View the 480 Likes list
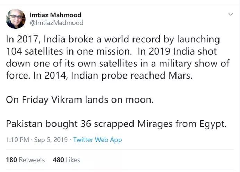 (66, 160)
